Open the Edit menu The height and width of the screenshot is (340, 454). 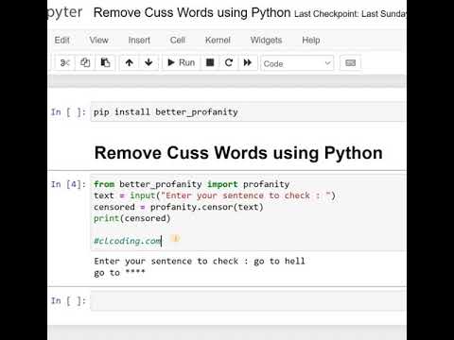pos(61,41)
